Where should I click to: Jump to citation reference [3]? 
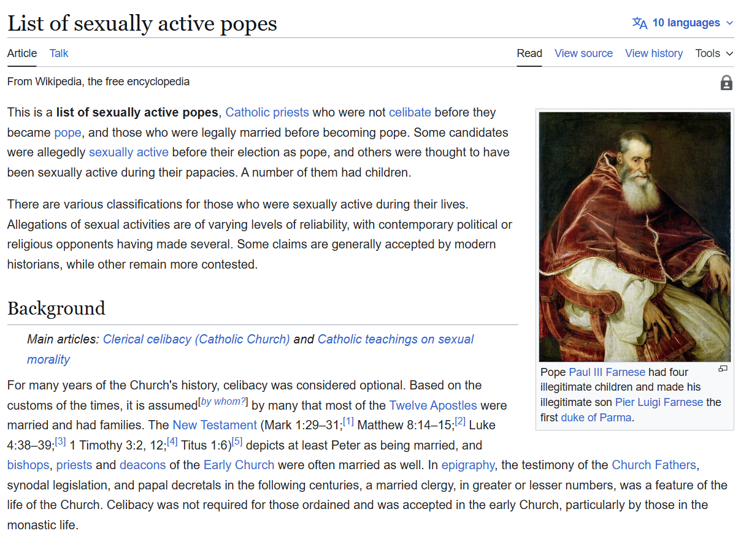pyautogui.click(x=60, y=442)
